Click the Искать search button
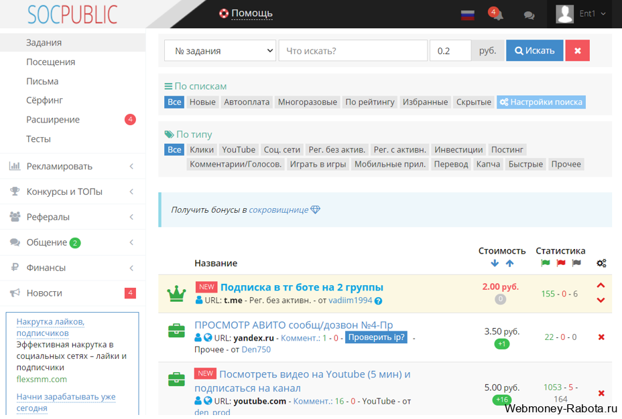The height and width of the screenshot is (419, 622). click(x=535, y=51)
